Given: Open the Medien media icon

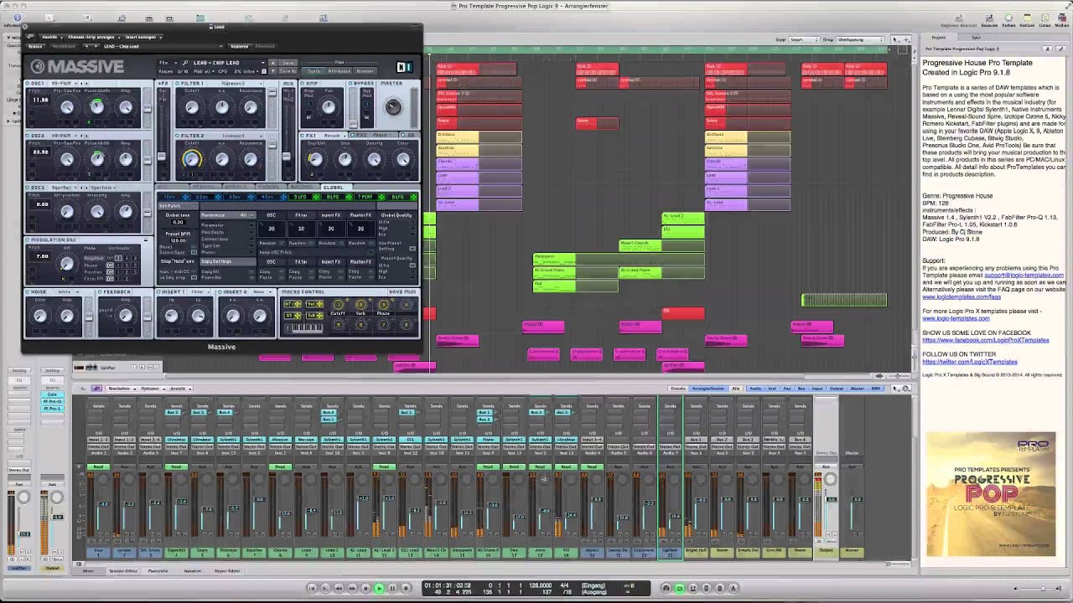Looking at the screenshot, I should [1063, 22].
